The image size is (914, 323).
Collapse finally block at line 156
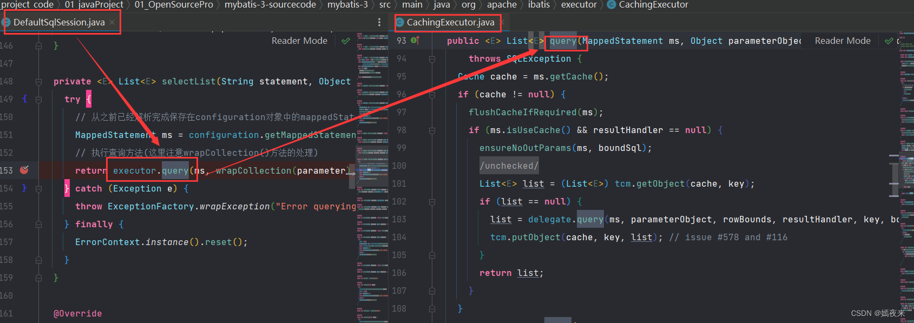(x=39, y=225)
